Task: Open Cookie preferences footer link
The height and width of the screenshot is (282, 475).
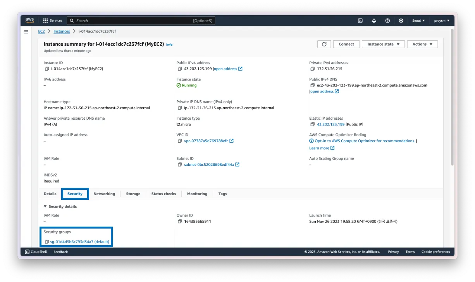Action: [x=436, y=252]
